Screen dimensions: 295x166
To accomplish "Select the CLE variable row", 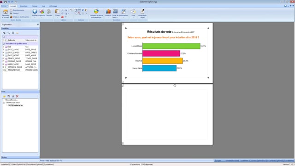I will (20, 47).
